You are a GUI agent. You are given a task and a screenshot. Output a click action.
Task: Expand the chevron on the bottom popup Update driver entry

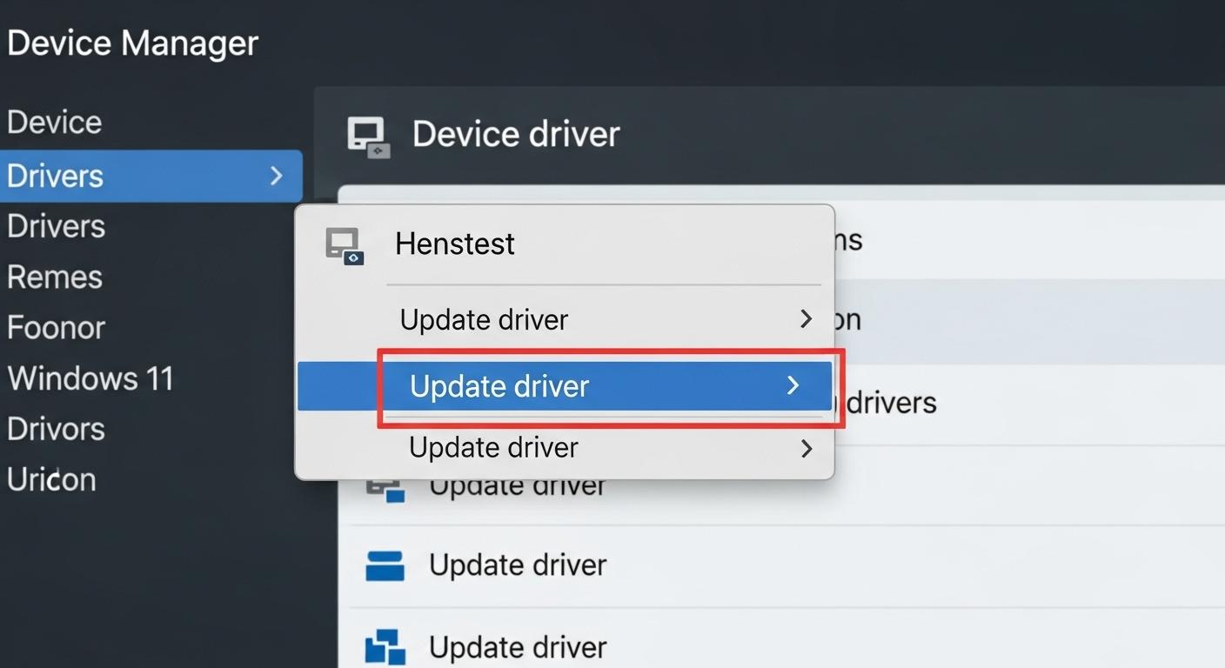click(807, 448)
